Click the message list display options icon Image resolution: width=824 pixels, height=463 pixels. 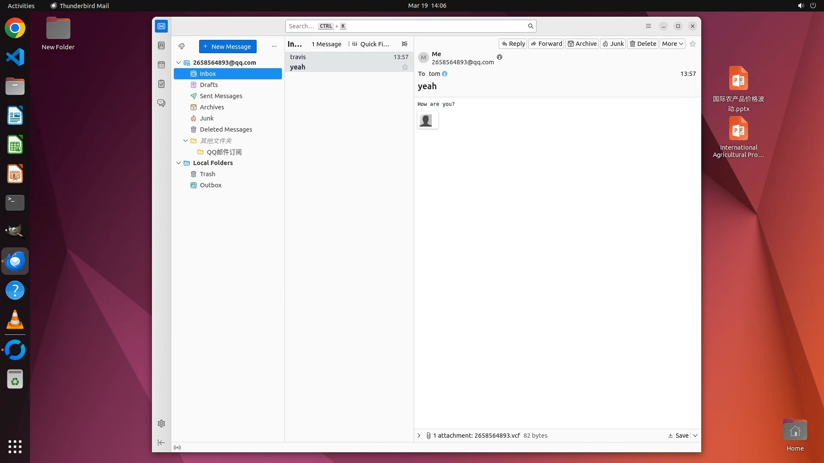tap(404, 44)
